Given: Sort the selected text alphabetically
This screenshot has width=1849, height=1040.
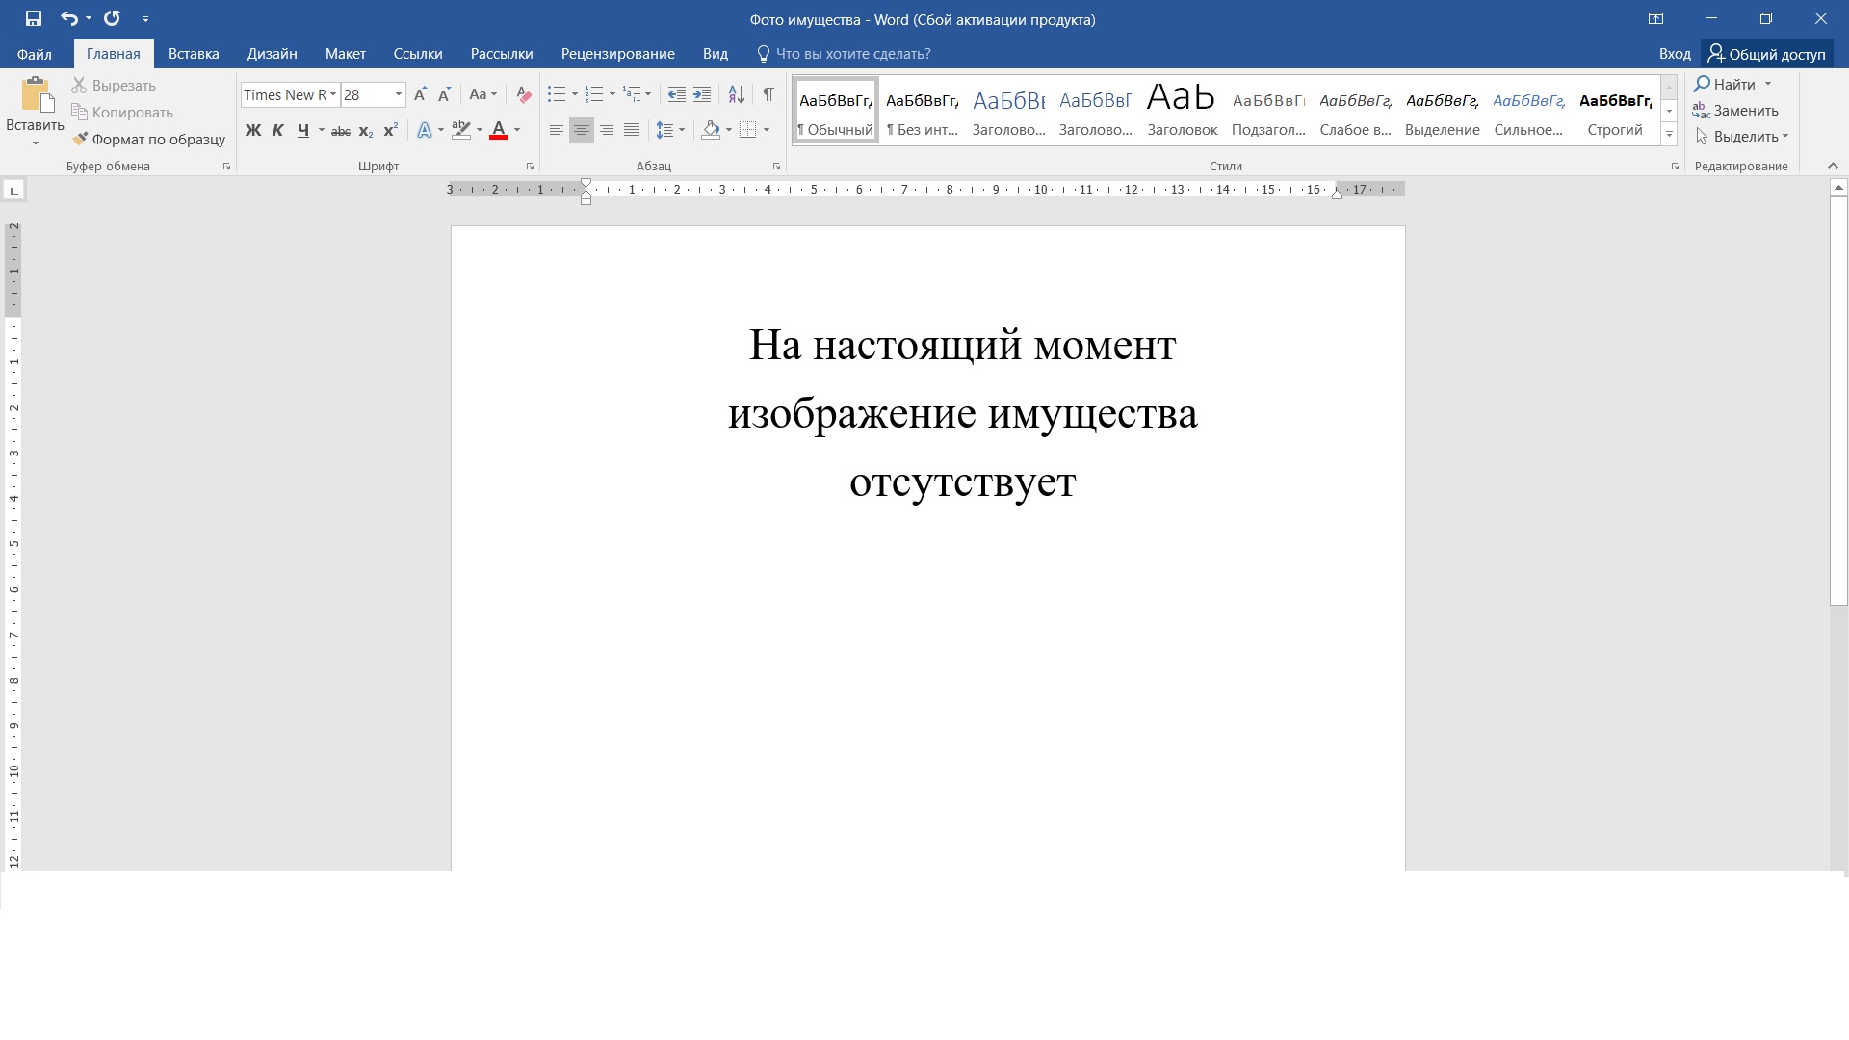Looking at the screenshot, I should point(736,94).
